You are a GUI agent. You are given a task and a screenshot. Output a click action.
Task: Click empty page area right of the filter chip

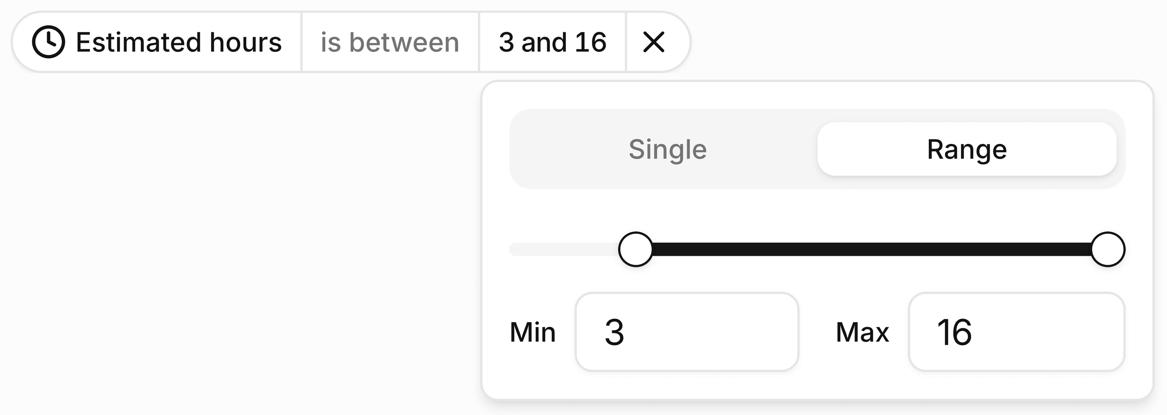coord(906,41)
